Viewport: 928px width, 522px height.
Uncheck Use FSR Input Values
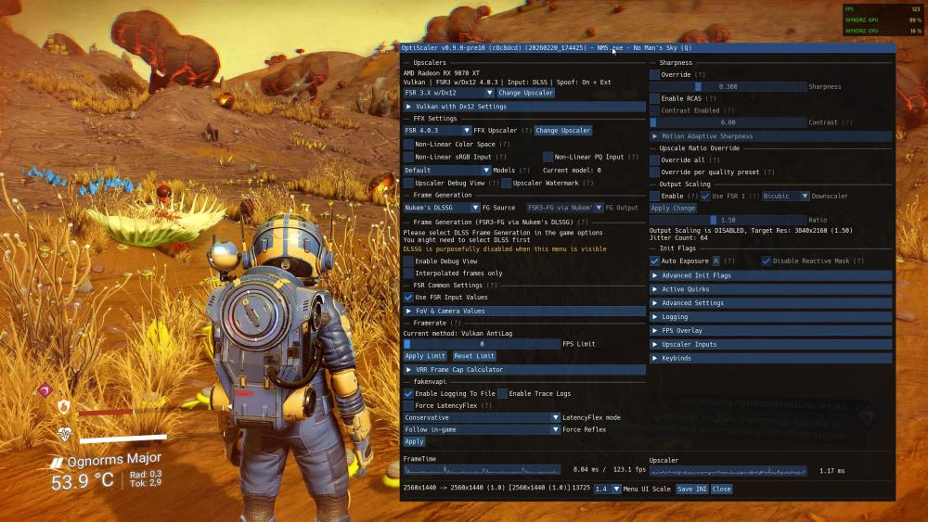[x=408, y=297]
